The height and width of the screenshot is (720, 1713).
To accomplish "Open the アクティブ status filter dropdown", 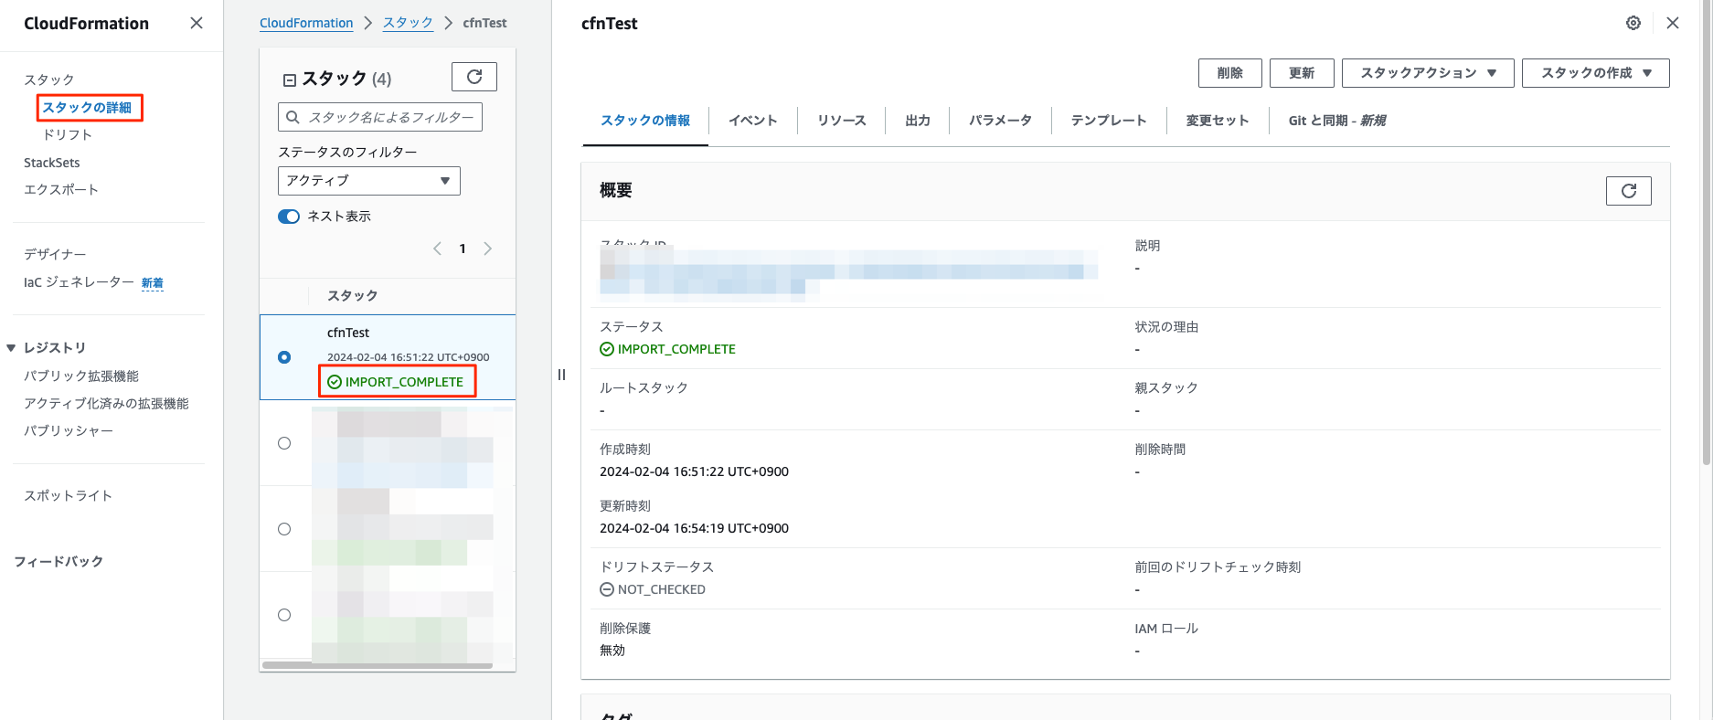I will point(369,181).
